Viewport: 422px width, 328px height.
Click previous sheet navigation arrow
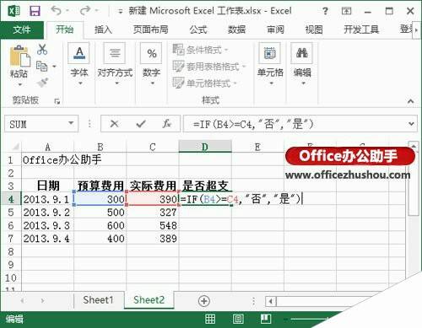[22, 301]
